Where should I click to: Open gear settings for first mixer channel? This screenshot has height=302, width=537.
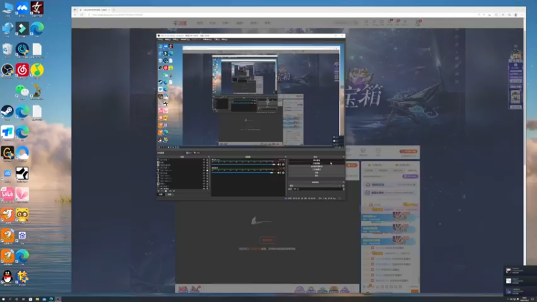[x=283, y=164]
